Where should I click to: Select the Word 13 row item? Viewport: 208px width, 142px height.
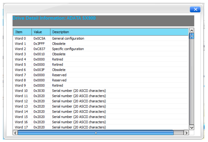click(x=21, y=106)
